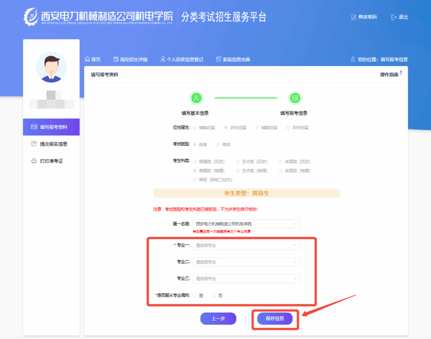Click the 打印准考证 printer icon

(34, 161)
